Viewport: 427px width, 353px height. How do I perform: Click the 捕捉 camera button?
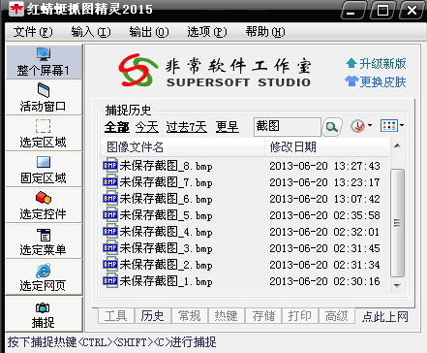pyautogui.click(x=44, y=315)
